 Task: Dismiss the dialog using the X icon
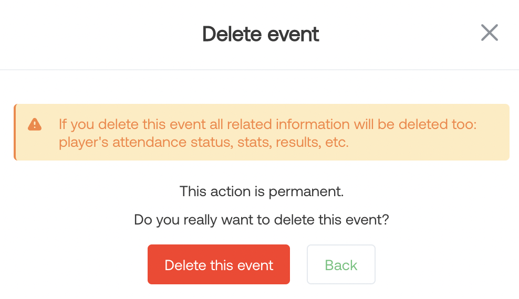[x=489, y=33]
